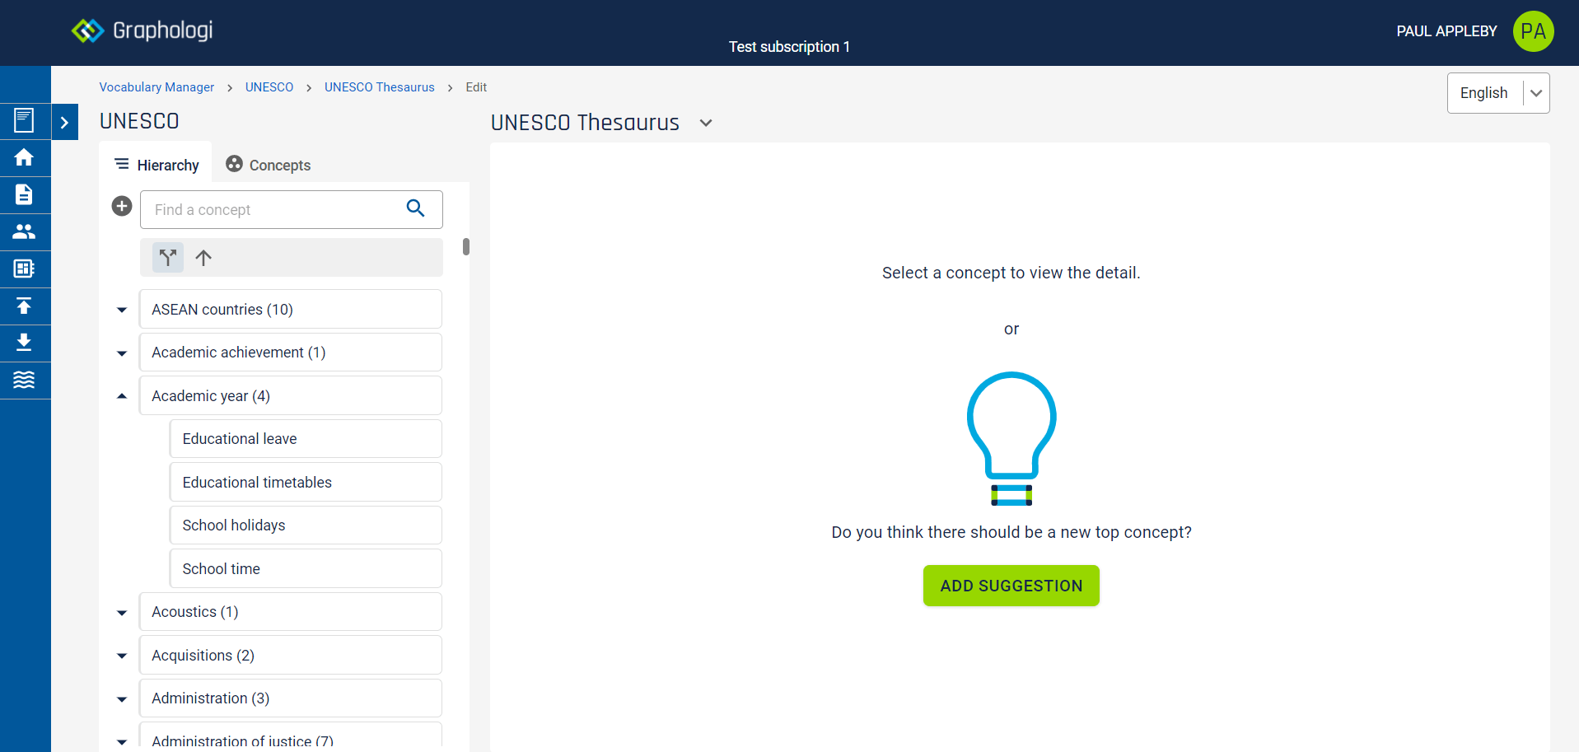1579x752 pixels.
Task: Click the search magnifier icon
Action: 416,209
